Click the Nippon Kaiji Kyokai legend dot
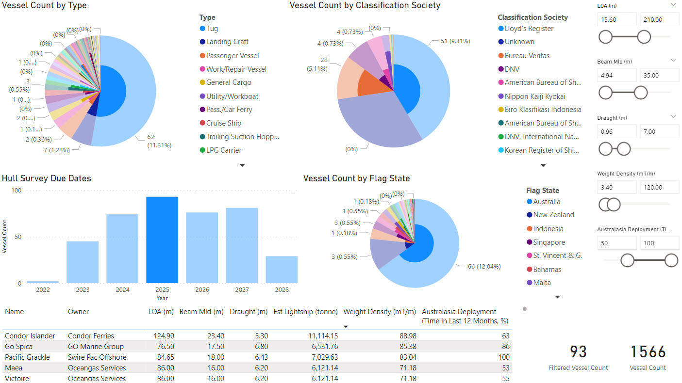682x383 pixels. pos(501,96)
